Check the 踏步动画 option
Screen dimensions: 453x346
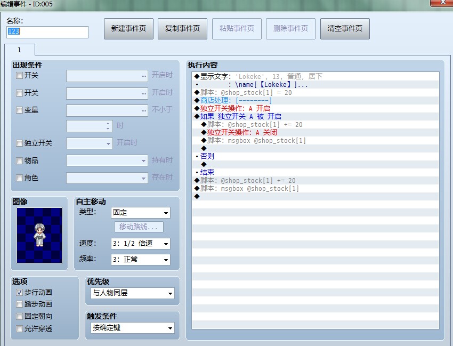[x=19, y=304]
